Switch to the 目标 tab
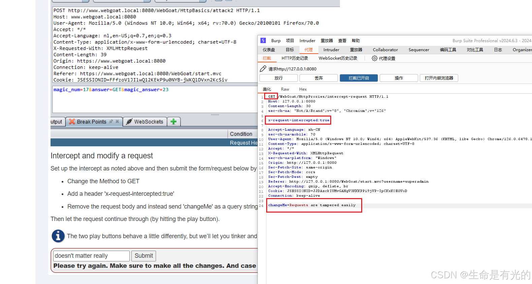 point(290,50)
